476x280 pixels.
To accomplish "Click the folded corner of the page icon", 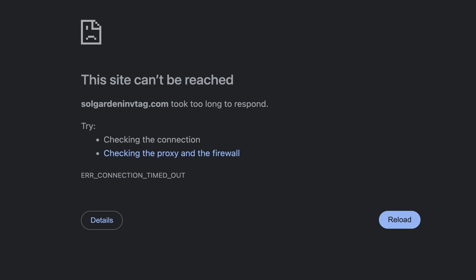I will (x=98, y=24).
